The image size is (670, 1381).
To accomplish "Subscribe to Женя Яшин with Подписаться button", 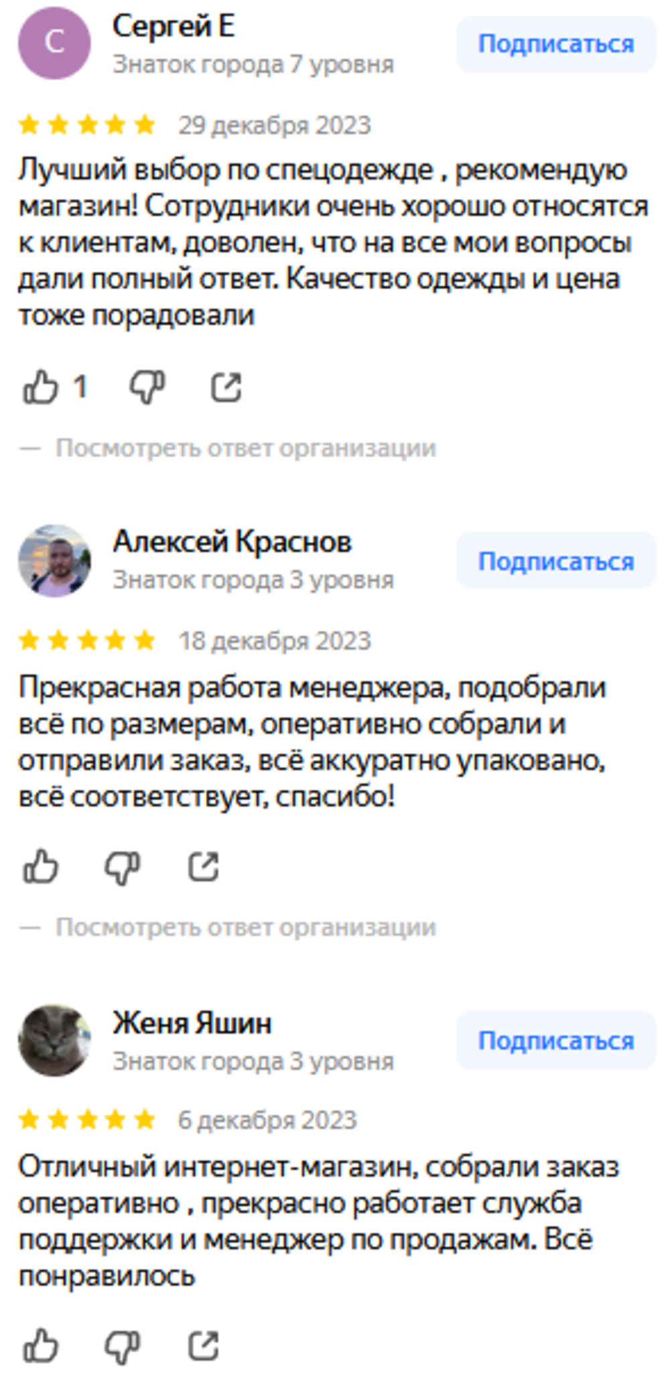I will pyautogui.click(x=555, y=1041).
